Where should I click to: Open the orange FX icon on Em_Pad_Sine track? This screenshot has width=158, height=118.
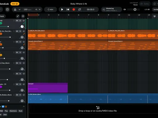[x=24, y=34]
